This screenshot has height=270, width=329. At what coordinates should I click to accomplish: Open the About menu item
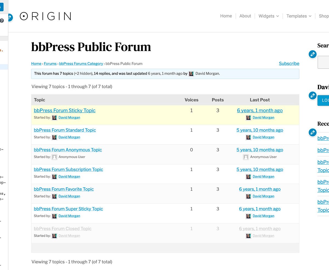tap(245, 16)
